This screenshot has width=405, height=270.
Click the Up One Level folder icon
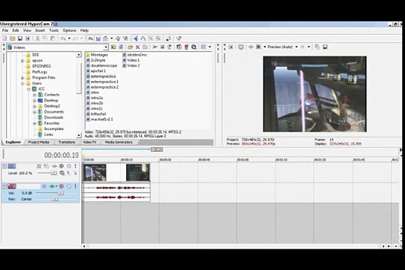pos(113,47)
